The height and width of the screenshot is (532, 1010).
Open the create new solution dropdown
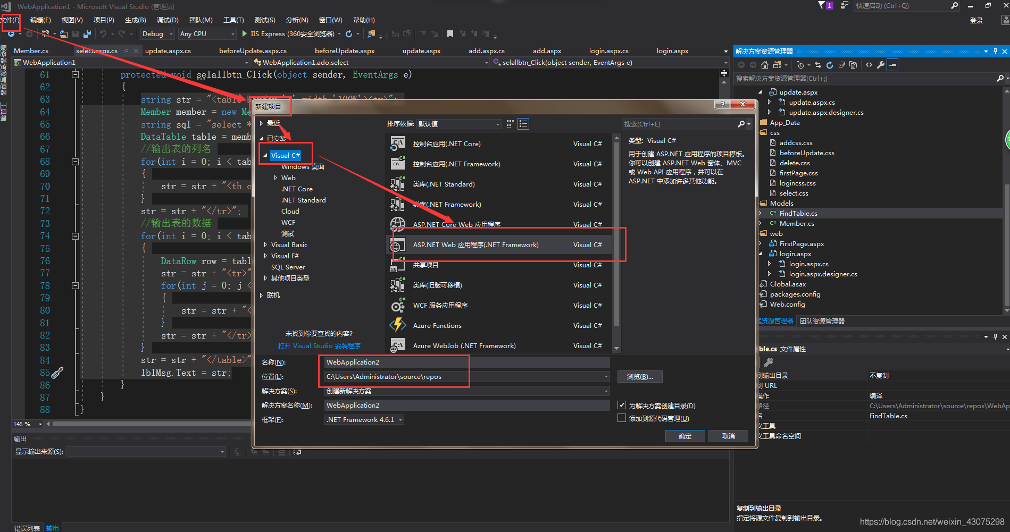[x=467, y=391]
